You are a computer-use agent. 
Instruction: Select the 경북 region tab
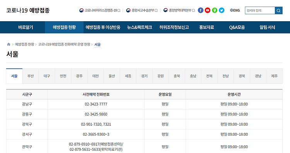[242, 76]
